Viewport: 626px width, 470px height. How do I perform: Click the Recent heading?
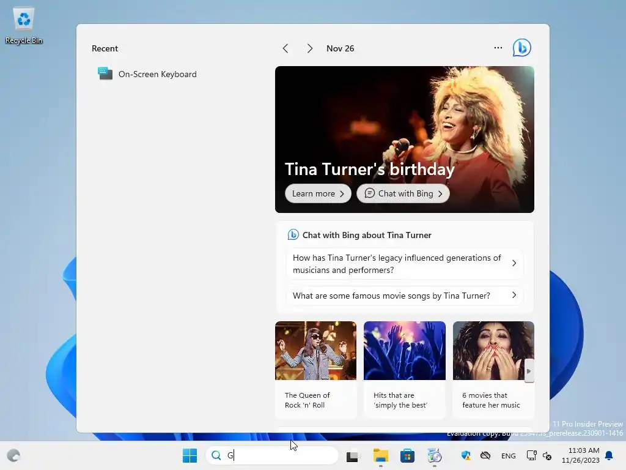(105, 48)
